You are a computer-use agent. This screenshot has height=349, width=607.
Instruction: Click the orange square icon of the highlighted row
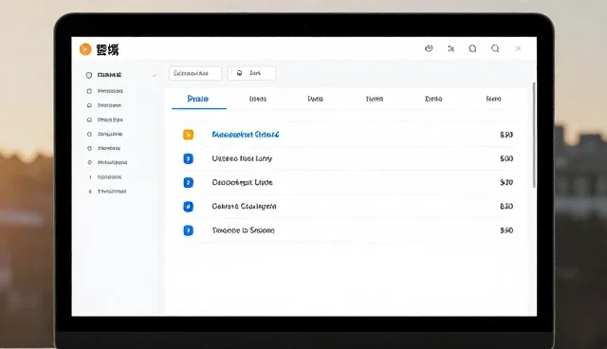[188, 135]
